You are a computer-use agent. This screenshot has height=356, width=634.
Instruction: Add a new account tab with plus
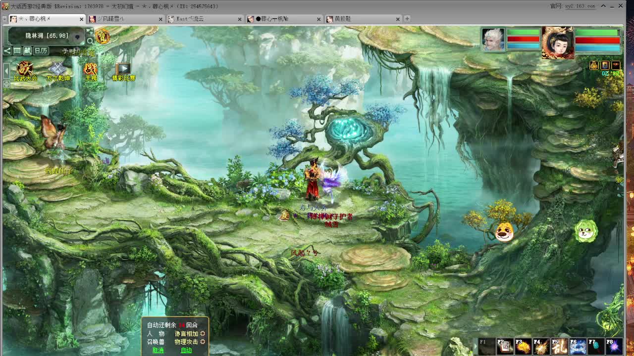click(407, 19)
